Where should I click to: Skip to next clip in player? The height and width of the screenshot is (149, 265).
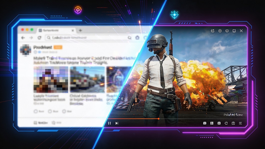(x=117, y=123)
